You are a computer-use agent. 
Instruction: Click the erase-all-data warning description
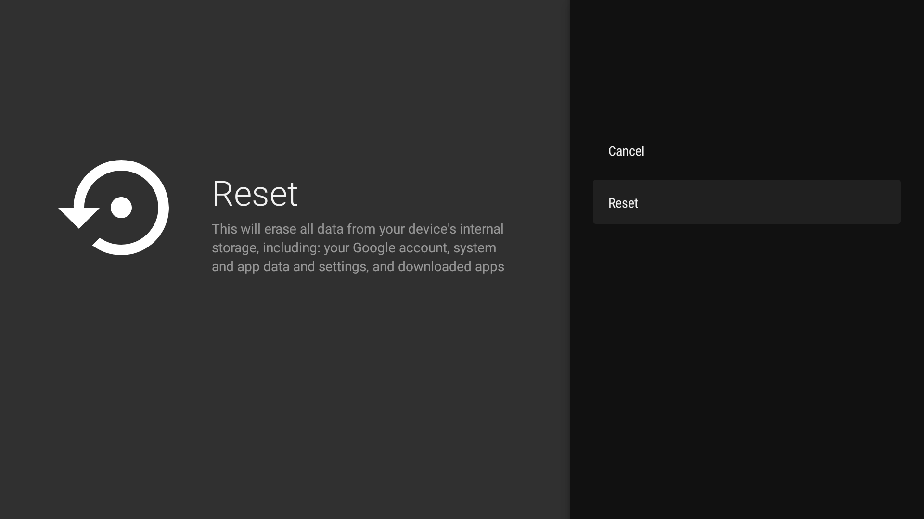click(358, 247)
